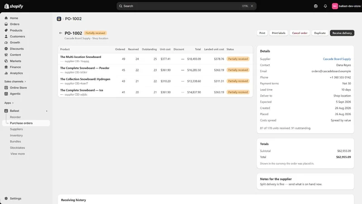Click the orders@cascadeboard.example email
362x204 pixels.
tap(331, 71)
